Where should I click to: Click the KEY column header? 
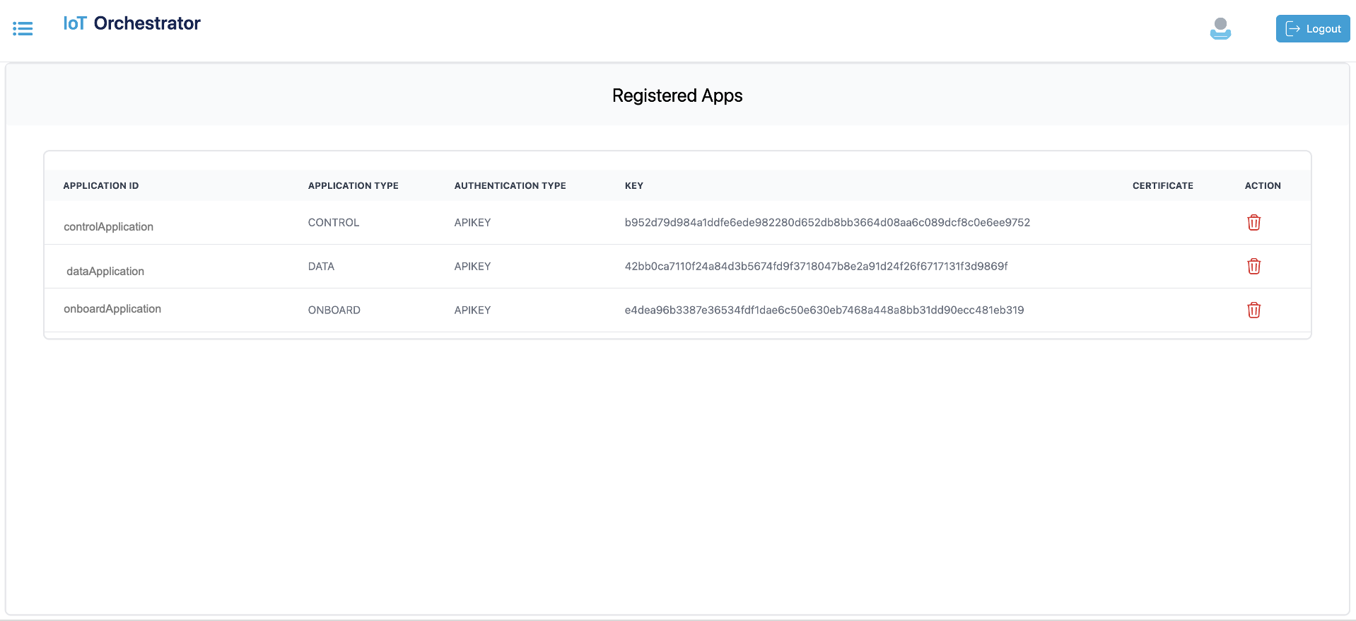click(634, 185)
